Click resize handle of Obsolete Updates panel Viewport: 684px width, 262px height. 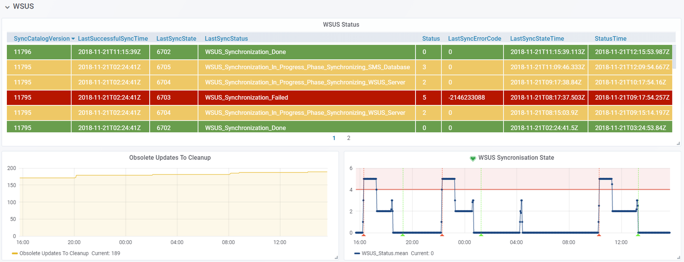(x=336, y=257)
